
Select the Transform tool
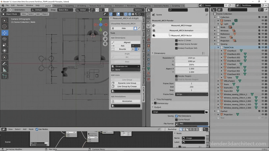[x=5, y=51]
